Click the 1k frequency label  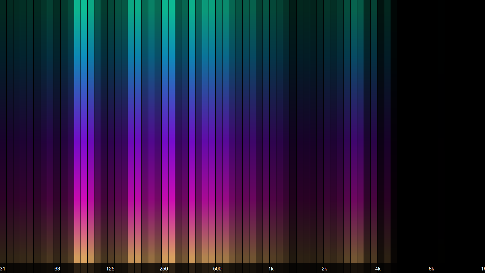point(271,269)
